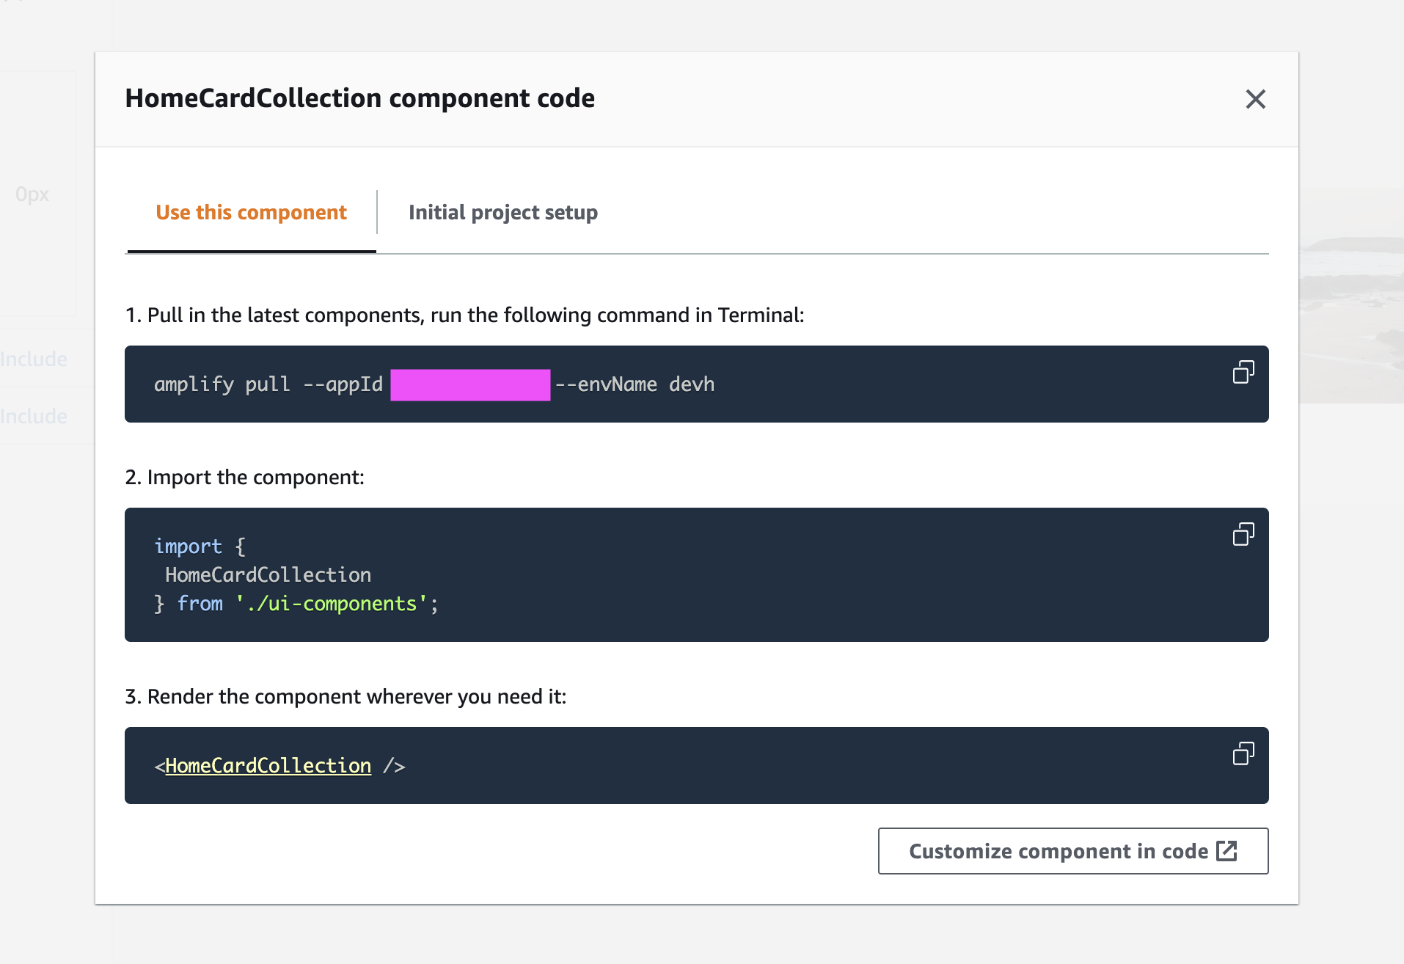Click the pink redacted appId block
Viewport: 1404px width, 964px height.
[x=470, y=385]
